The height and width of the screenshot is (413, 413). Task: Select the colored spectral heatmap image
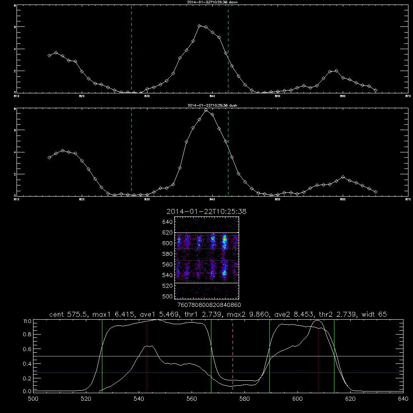click(x=207, y=258)
